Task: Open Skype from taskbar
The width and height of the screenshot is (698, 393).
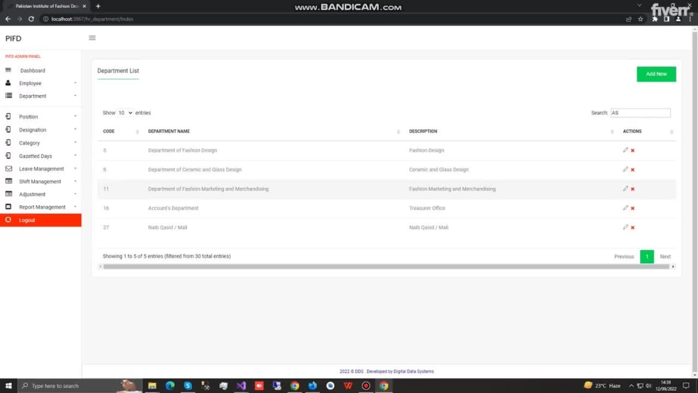Action: pyautogui.click(x=188, y=386)
